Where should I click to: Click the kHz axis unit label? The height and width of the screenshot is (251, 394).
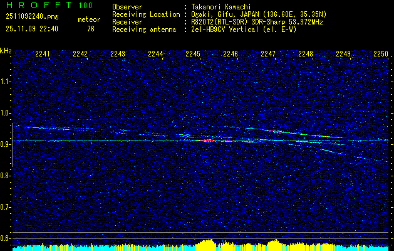(6, 51)
